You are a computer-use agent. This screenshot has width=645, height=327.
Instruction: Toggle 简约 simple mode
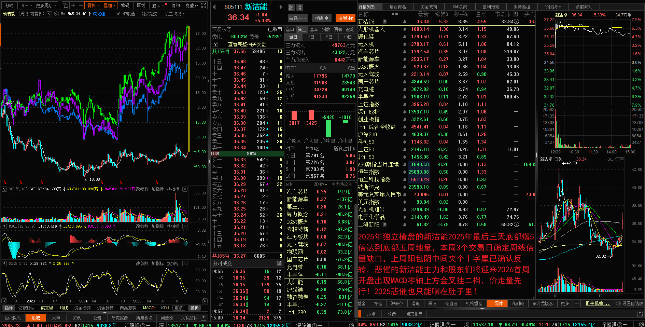[176, 5]
